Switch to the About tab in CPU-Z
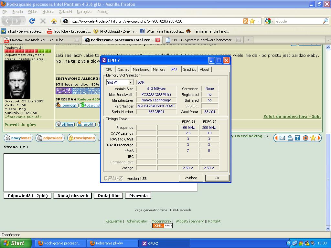Viewport: 331px width, 248px height. click(x=204, y=69)
